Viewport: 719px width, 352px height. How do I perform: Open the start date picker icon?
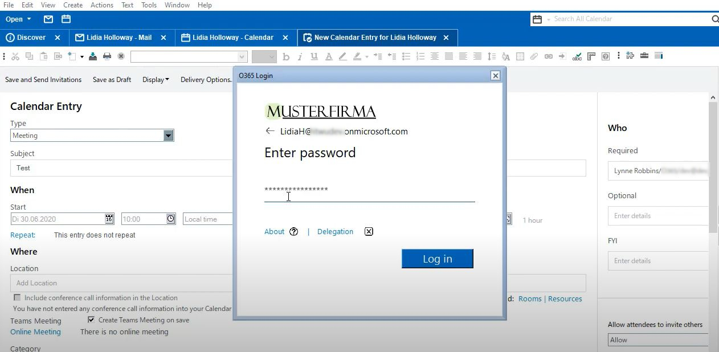click(x=109, y=219)
